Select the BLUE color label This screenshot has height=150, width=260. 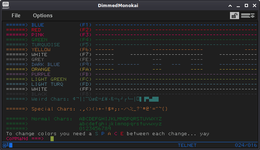coord(38,25)
